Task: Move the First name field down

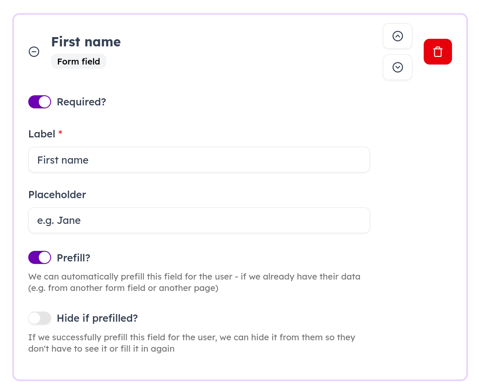Action: tap(397, 67)
